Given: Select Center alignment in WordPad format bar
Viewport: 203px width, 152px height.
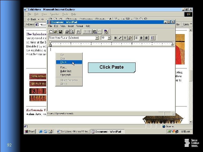Looking at the screenshot, I should [141, 38].
